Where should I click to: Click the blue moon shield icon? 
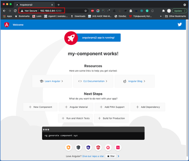coord(88,148)
